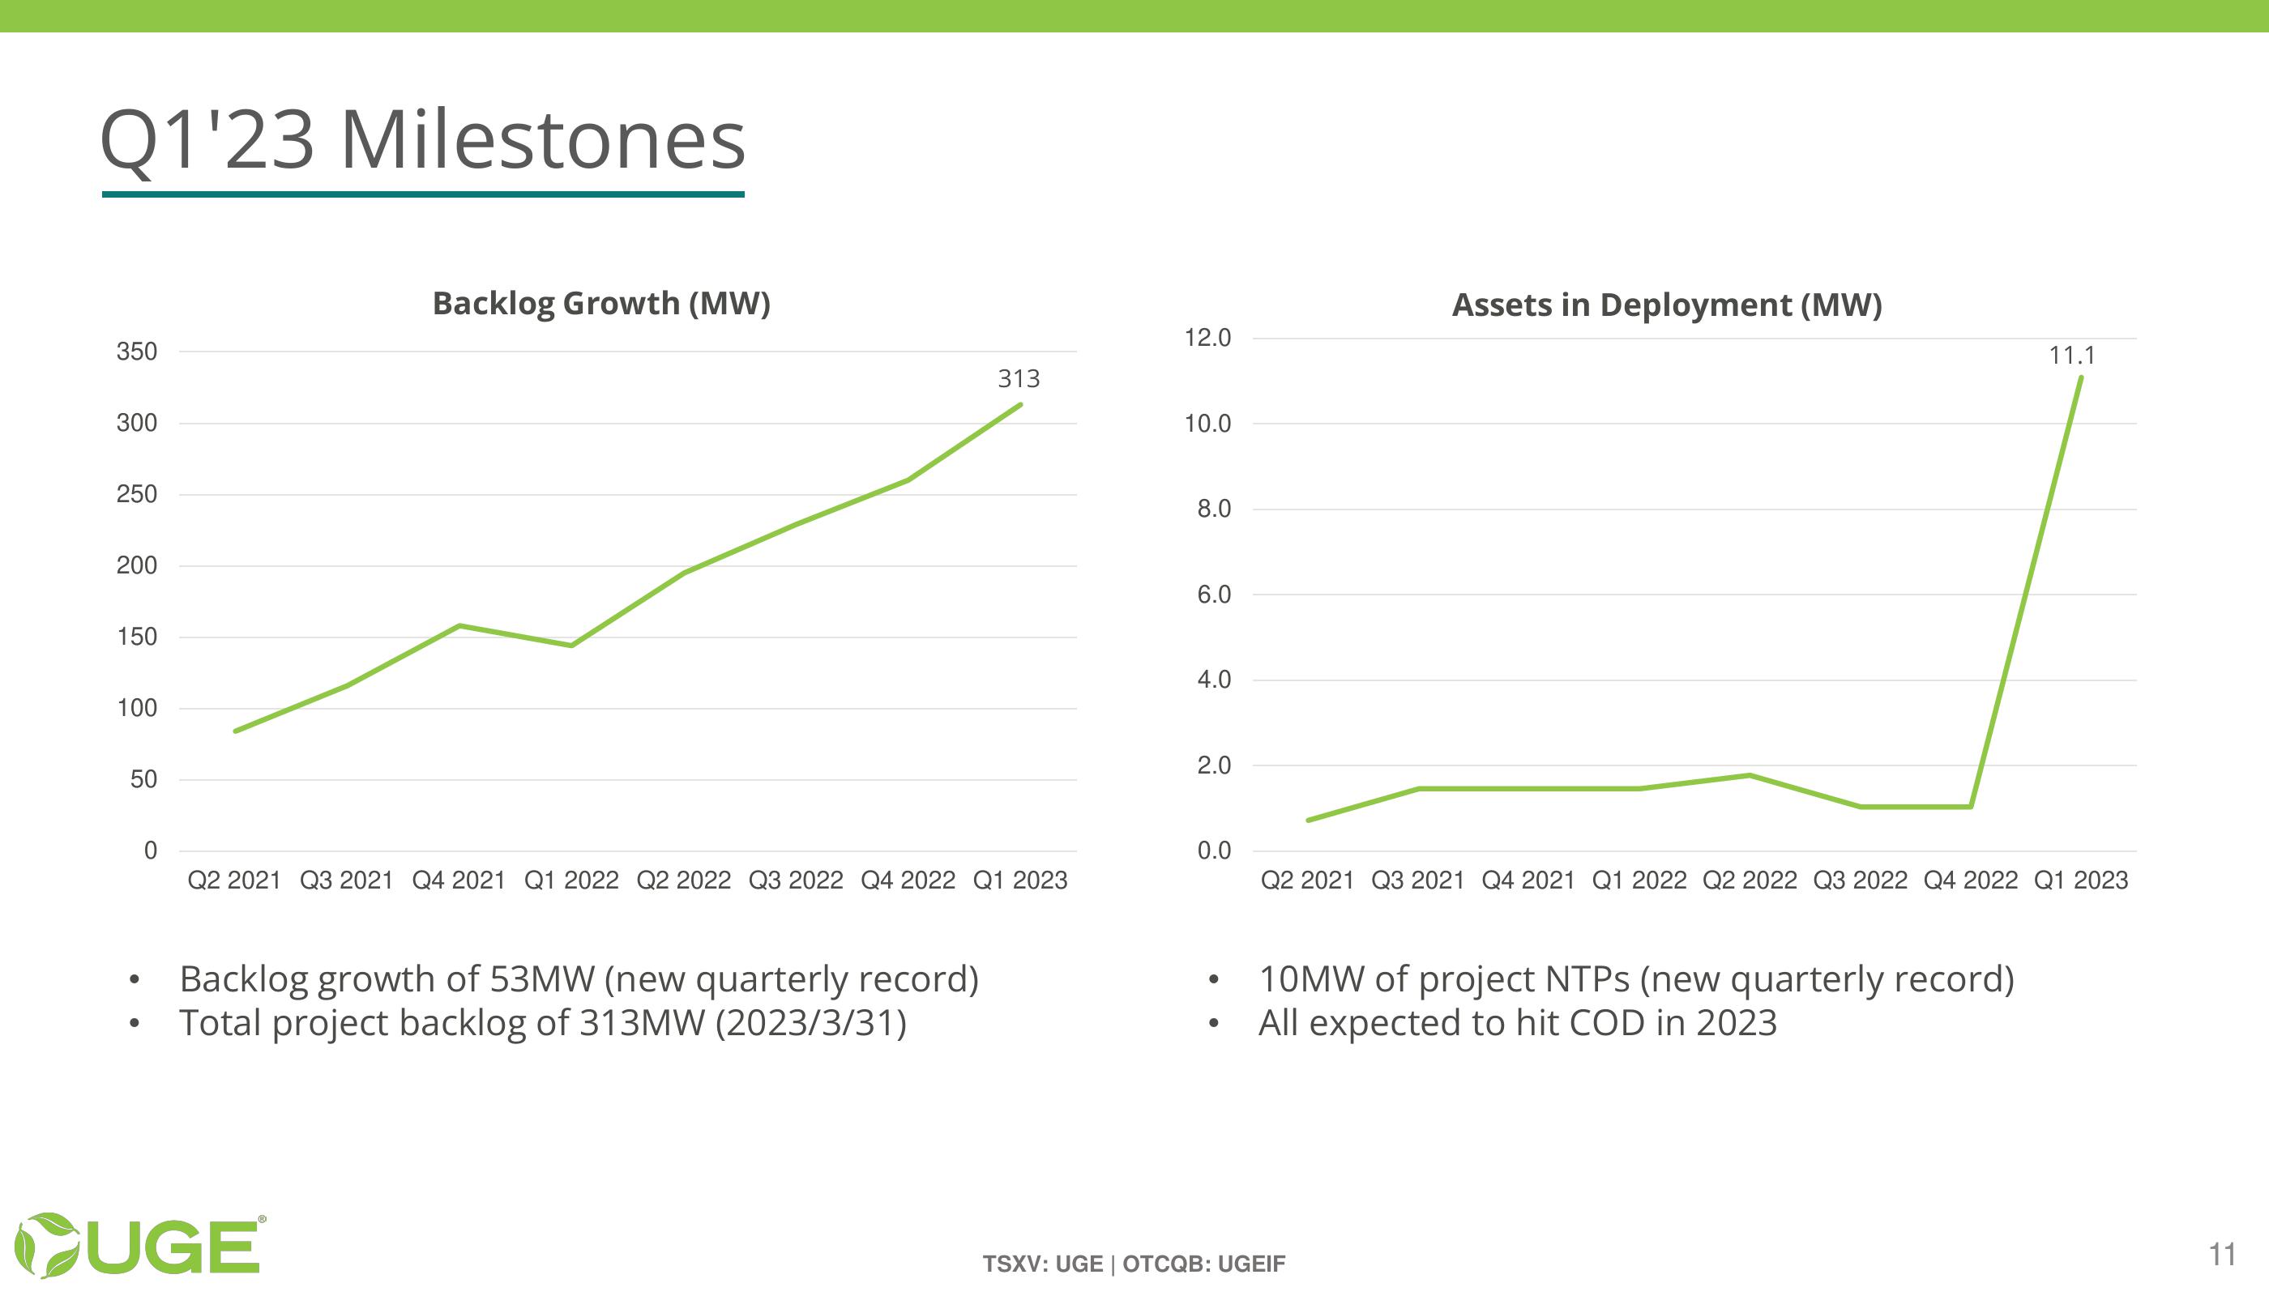The width and height of the screenshot is (2269, 1296).
Task: Click the 250 y-axis label
Action: click(x=136, y=494)
